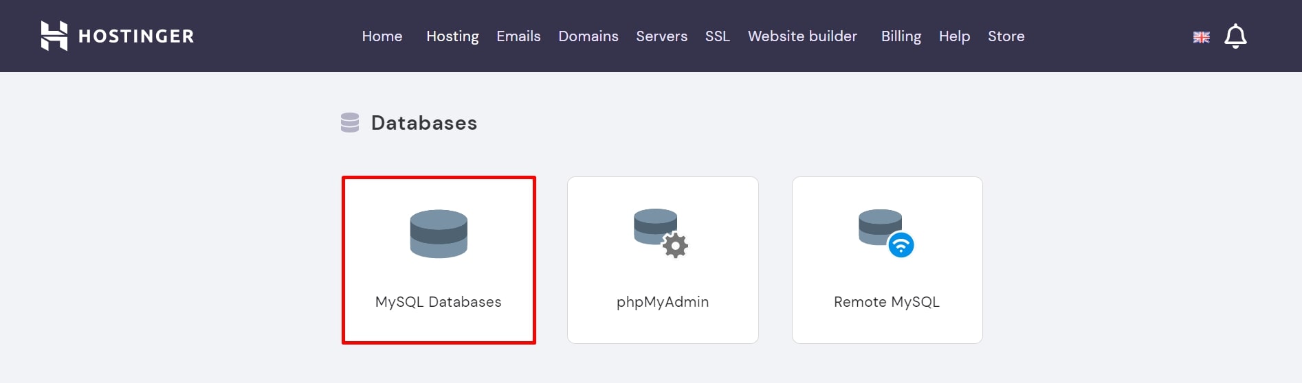Viewport: 1302px width, 383px height.
Task: Open the Website builder menu
Action: (802, 36)
